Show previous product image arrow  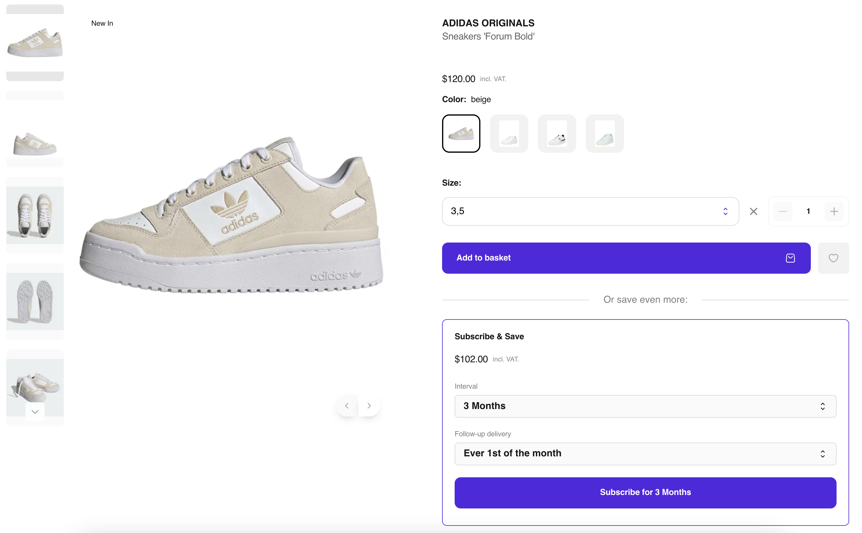pos(347,406)
